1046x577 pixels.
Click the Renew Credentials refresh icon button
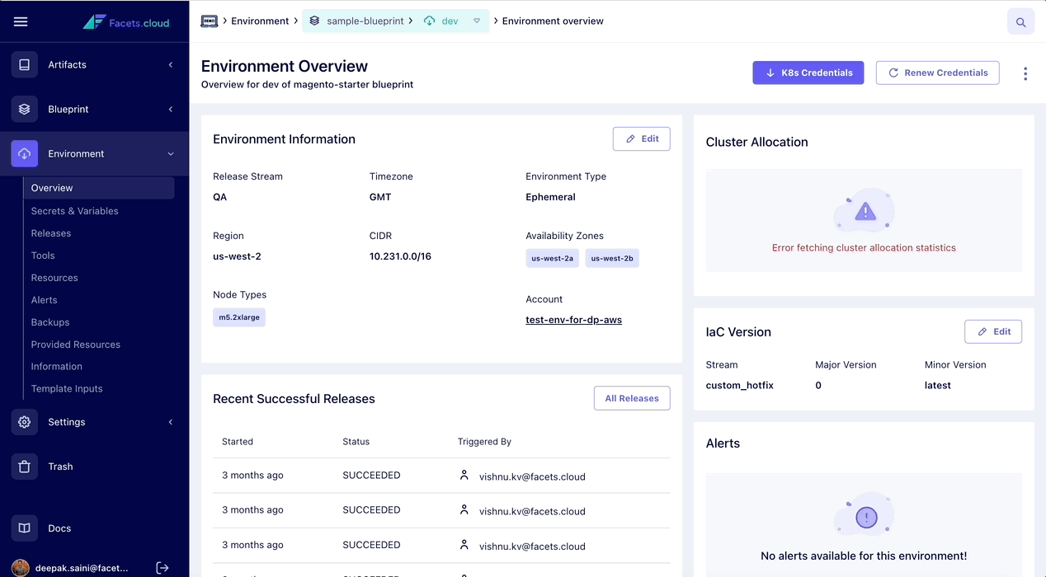point(893,73)
